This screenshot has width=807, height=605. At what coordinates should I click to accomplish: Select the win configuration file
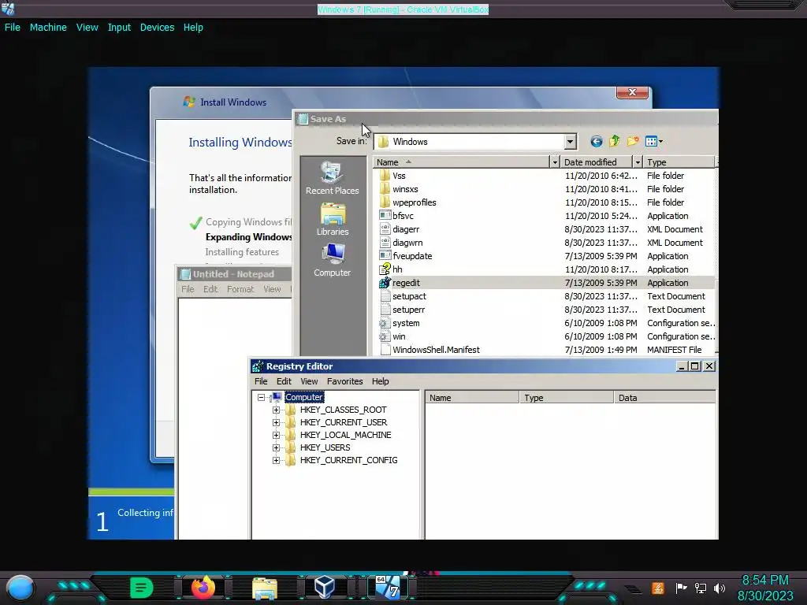pos(399,336)
